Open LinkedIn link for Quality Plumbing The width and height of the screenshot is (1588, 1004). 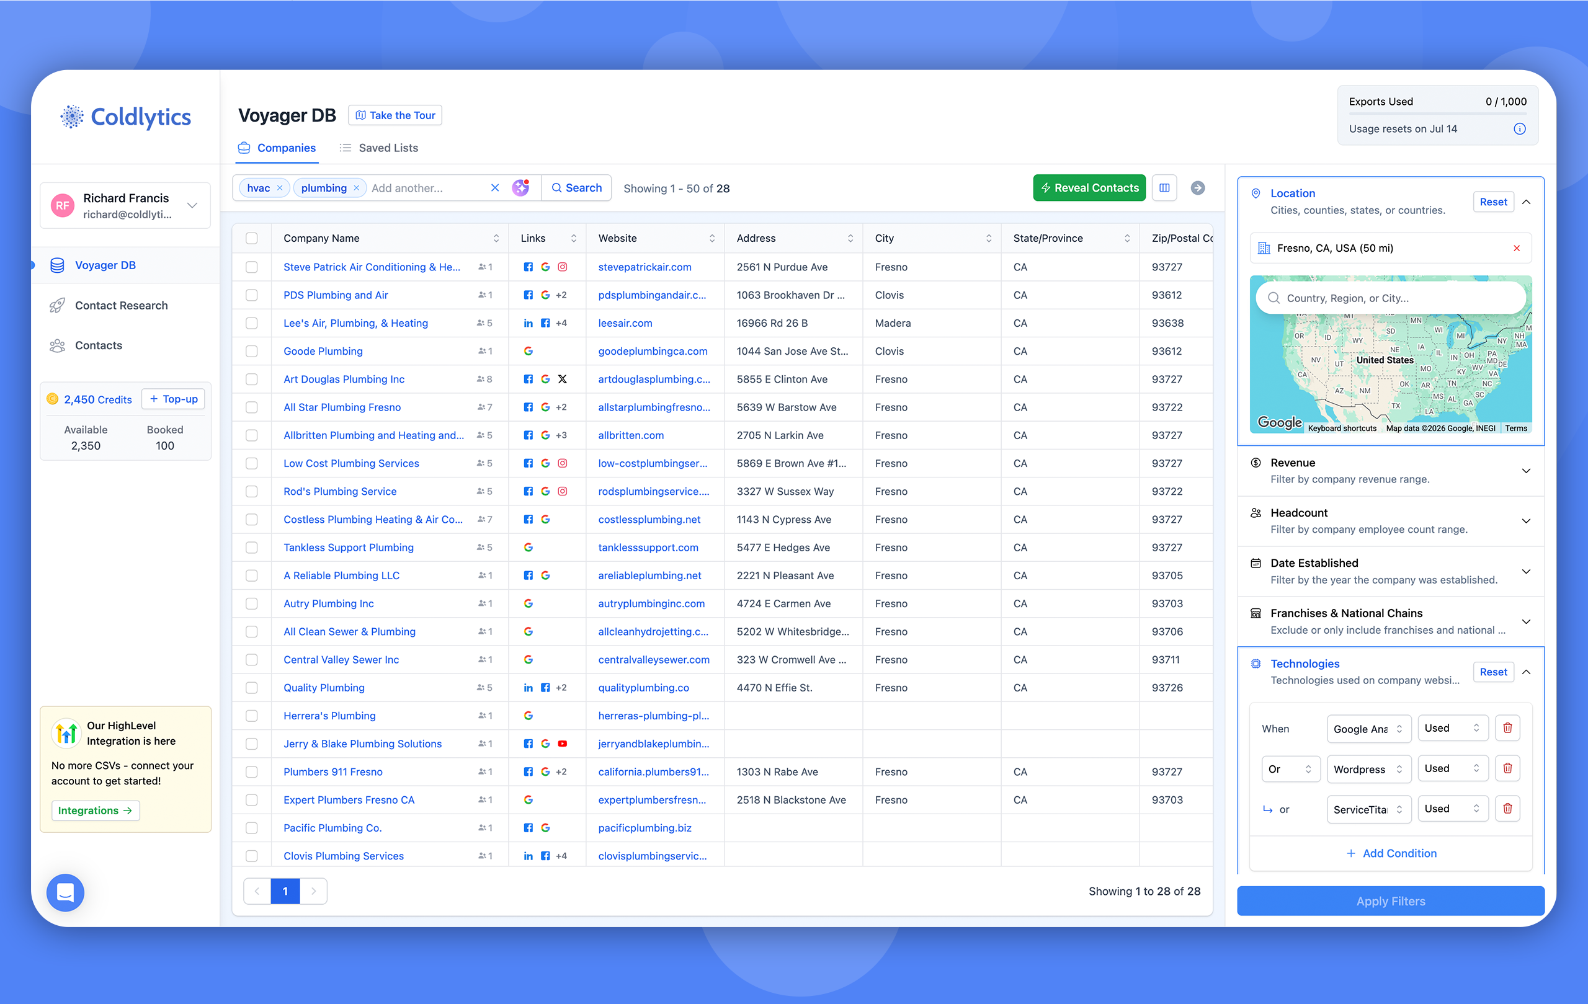click(x=529, y=688)
